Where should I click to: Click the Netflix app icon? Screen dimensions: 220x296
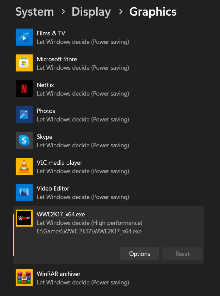[x=24, y=89]
